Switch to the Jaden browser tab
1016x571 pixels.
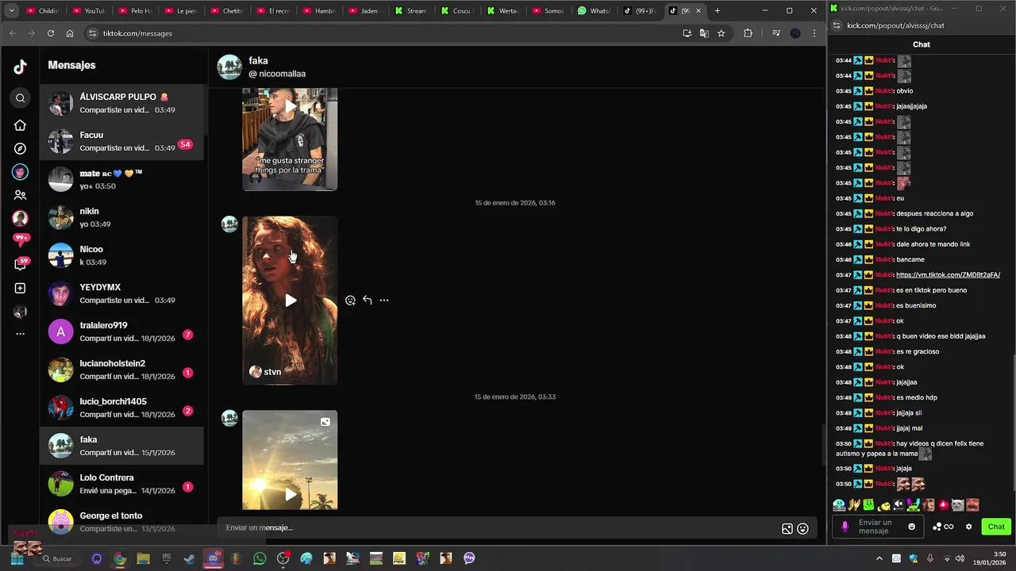(365, 11)
